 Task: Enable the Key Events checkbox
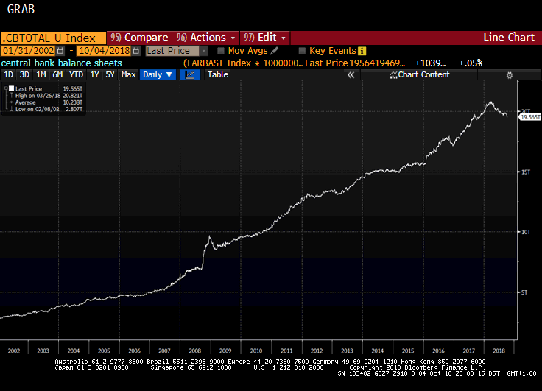(302, 51)
